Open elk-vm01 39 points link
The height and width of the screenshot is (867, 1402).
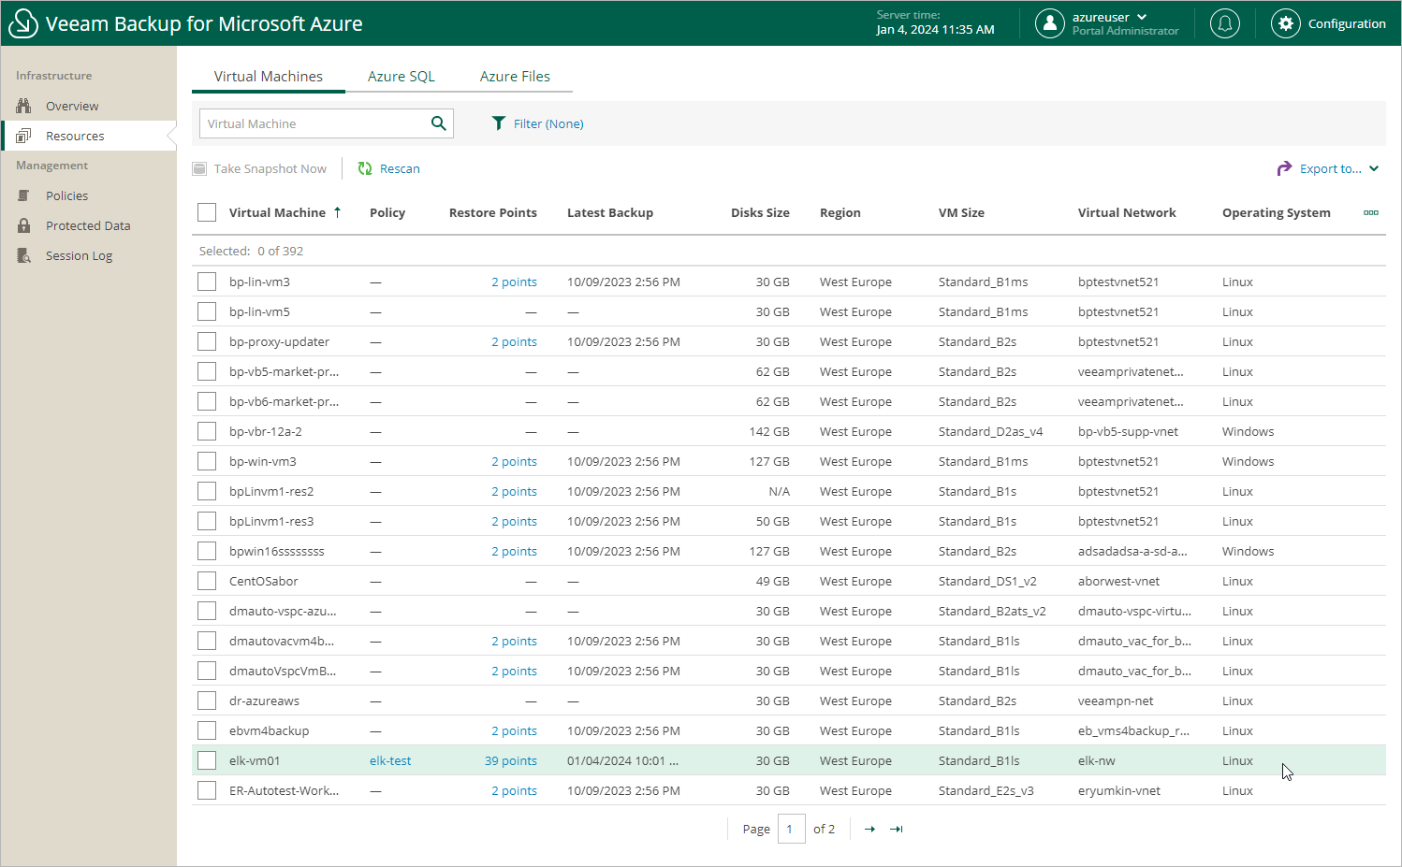511,760
